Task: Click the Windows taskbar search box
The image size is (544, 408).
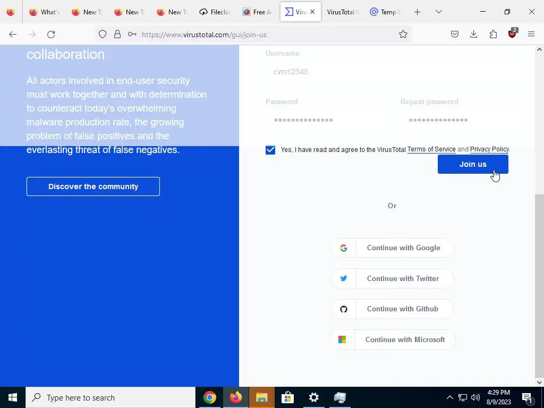Action: pyautogui.click(x=110, y=397)
